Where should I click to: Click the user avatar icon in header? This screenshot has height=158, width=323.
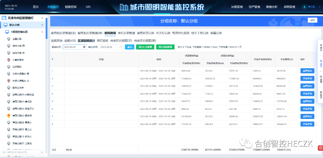[304, 7]
